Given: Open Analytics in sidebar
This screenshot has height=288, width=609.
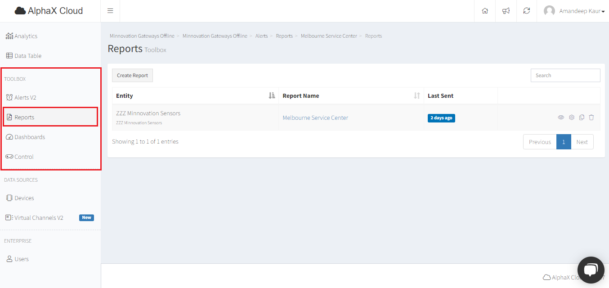Looking at the screenshot, I should point(26,36).
